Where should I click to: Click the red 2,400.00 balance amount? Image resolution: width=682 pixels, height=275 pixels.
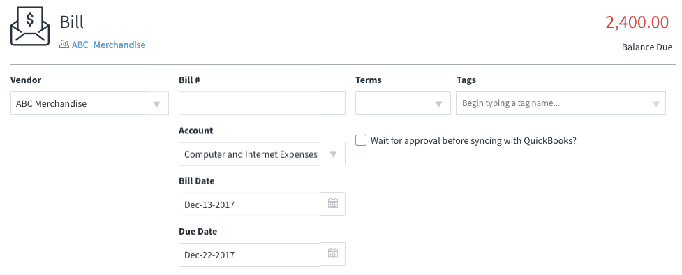[x=637, y=22]
